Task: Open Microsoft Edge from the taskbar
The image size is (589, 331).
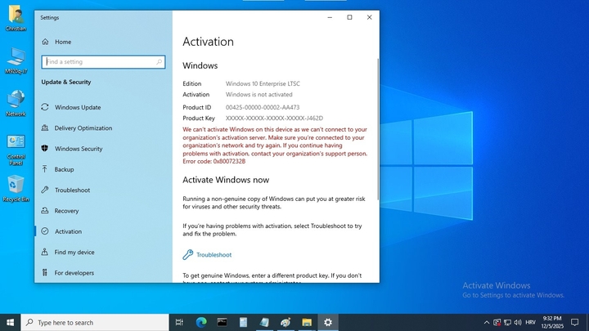Action: (201, 323)
